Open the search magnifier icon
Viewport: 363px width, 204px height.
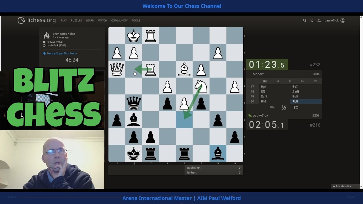click(305, 20)
